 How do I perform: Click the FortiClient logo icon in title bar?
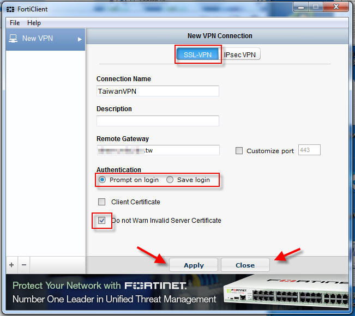tap(10, 9)
